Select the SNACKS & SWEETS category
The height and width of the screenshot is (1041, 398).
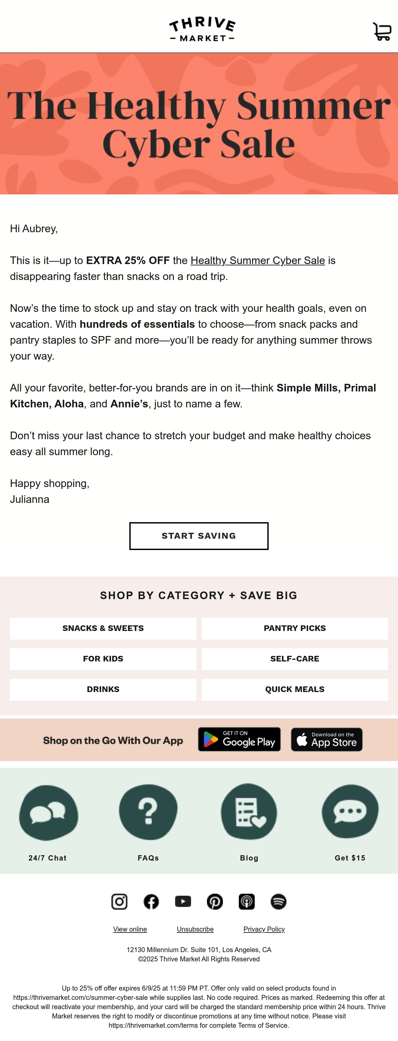tap(103, 628)
